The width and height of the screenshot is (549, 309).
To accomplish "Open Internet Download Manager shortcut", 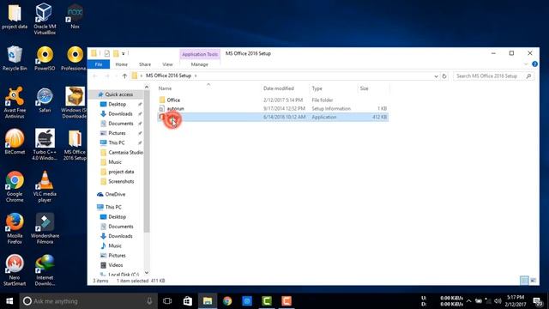I will (x=45, y=270).
